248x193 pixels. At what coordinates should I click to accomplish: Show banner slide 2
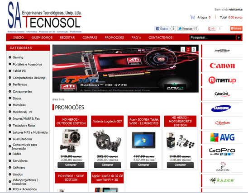pyautogui.click(x=188, y=49)
